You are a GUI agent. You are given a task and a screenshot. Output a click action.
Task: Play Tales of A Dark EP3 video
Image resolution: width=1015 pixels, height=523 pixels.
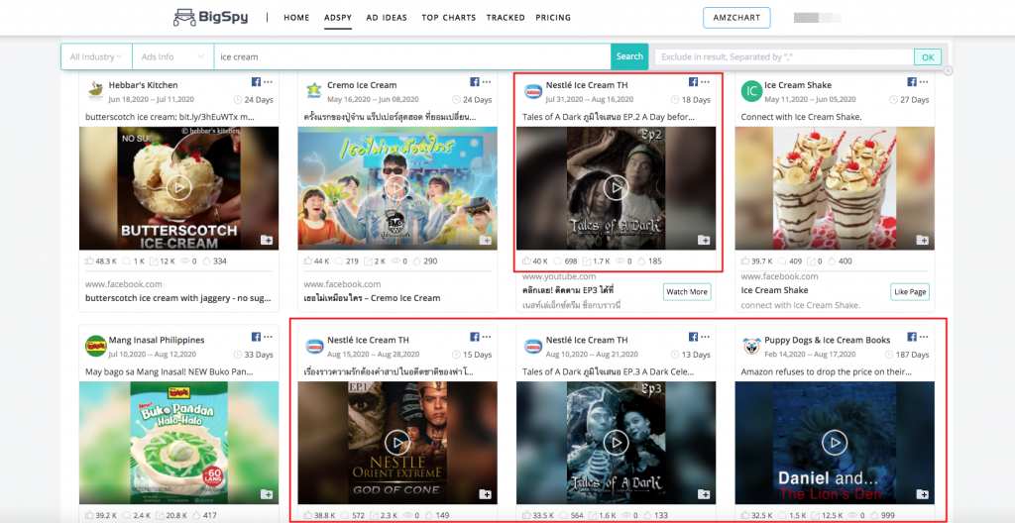(616, 443)
